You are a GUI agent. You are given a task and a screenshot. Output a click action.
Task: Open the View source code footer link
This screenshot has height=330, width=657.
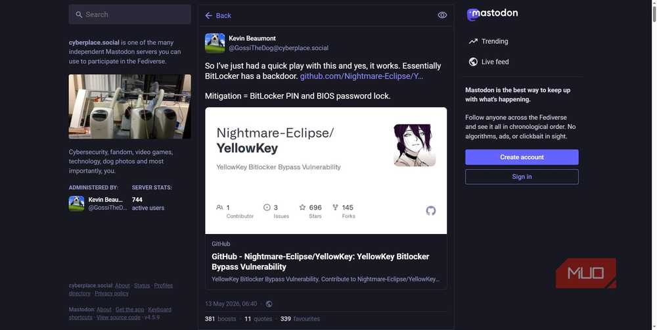pos(118,318)
